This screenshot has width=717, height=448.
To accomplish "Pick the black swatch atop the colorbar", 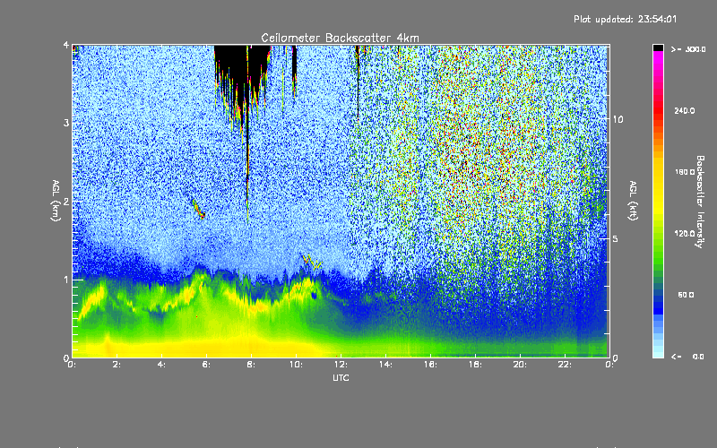I will click(x=658, y=47).
